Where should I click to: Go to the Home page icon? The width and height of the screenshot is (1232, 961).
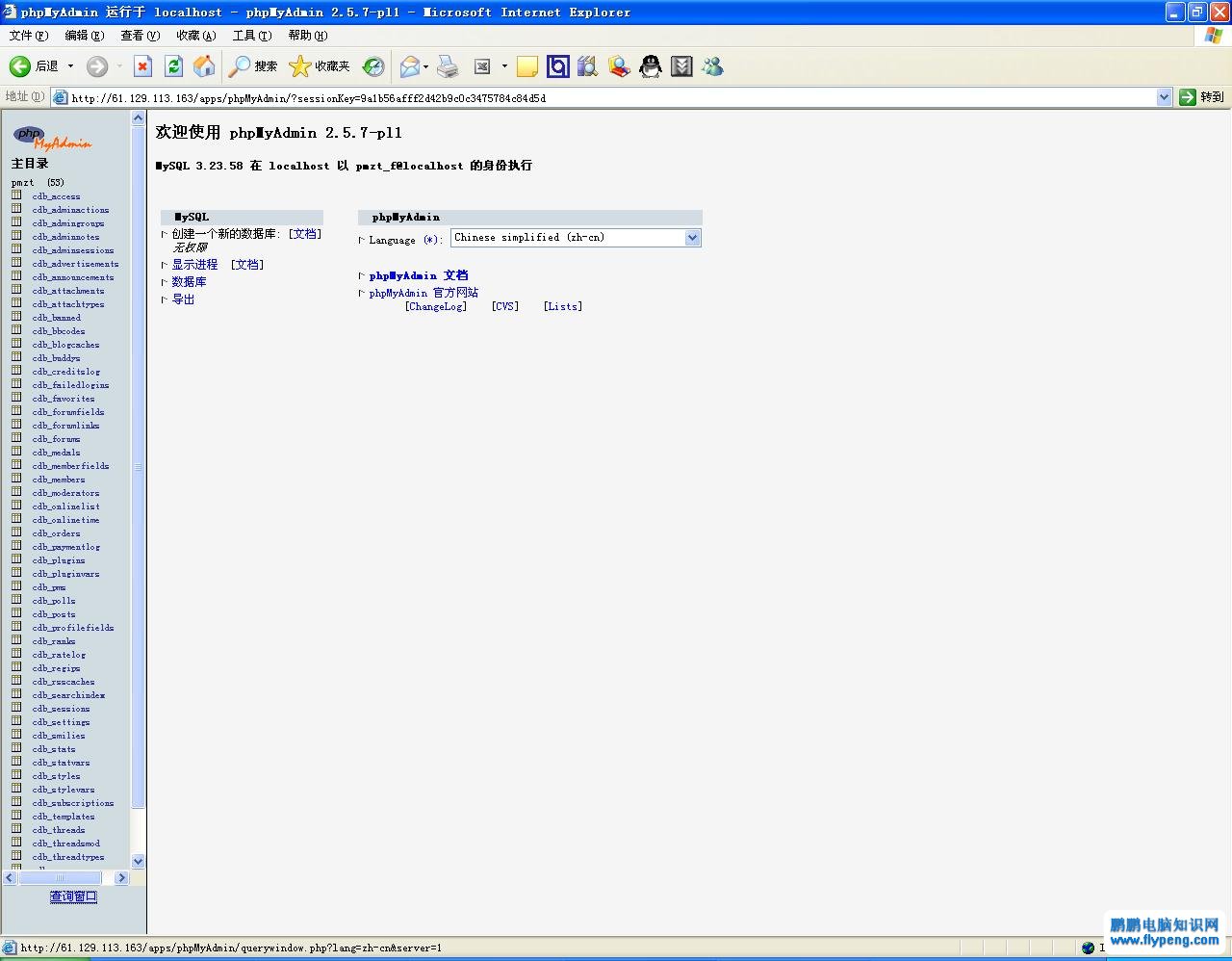(x=204, y=66)
